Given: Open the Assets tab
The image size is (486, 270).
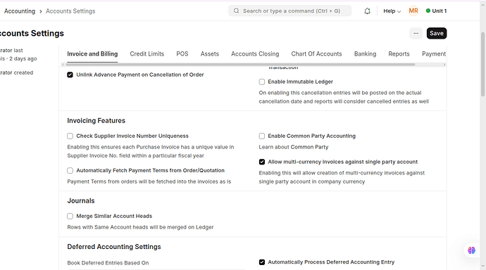Looking at the screenshot, I should pyautogui.click(x=209, y=54).
